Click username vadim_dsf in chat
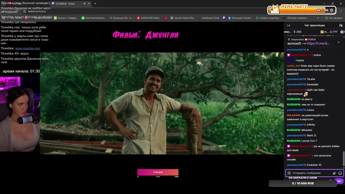This screenshot has height=194, width=345. tap(293, 66)
